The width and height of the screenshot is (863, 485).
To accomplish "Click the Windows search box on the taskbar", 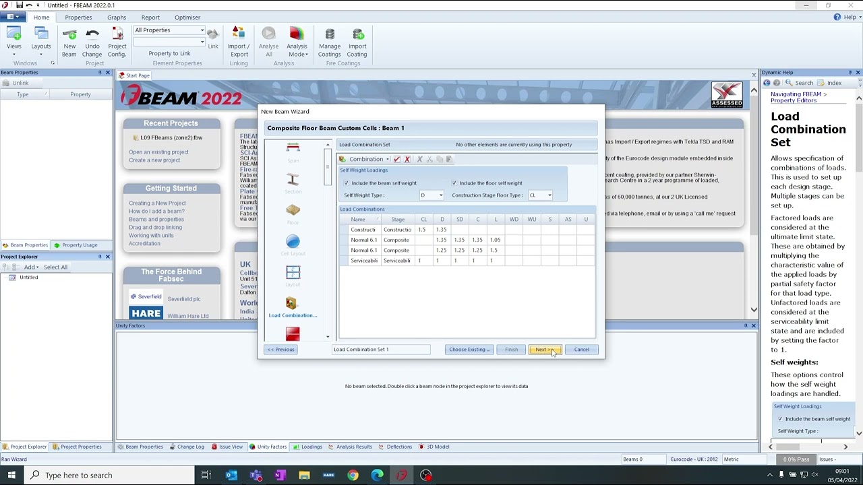I will pos(109,475).
